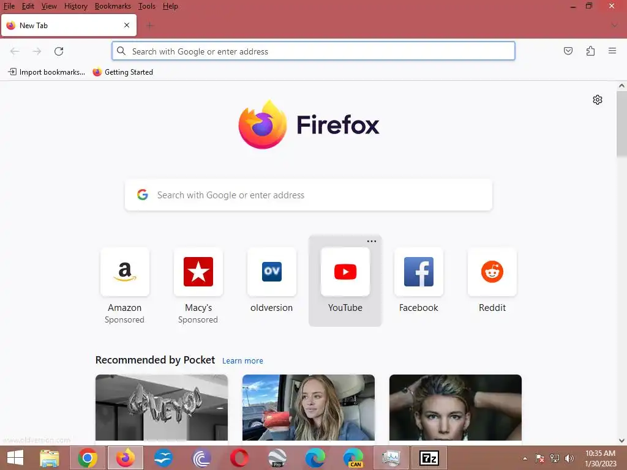
Task: Open Getting Started bookmark
Action: point(122,72)
